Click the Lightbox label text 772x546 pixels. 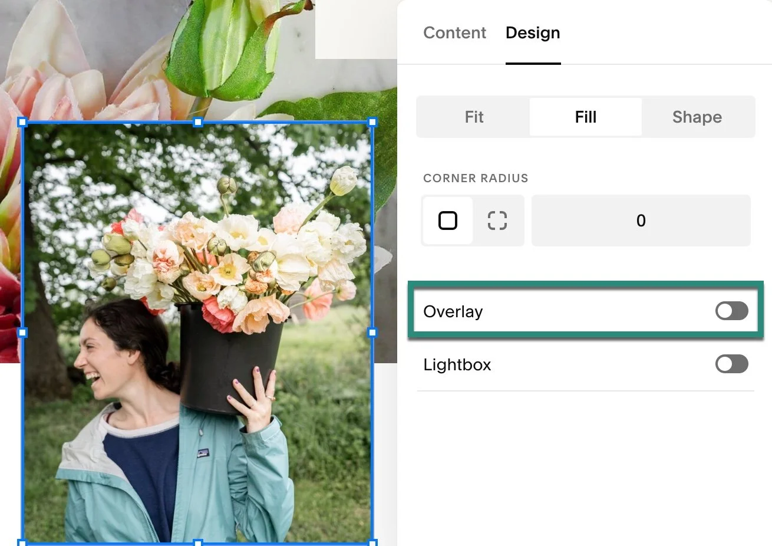(457, 364)
